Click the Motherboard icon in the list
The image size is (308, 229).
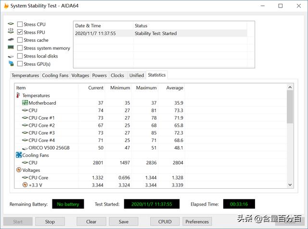click(25, 103)
